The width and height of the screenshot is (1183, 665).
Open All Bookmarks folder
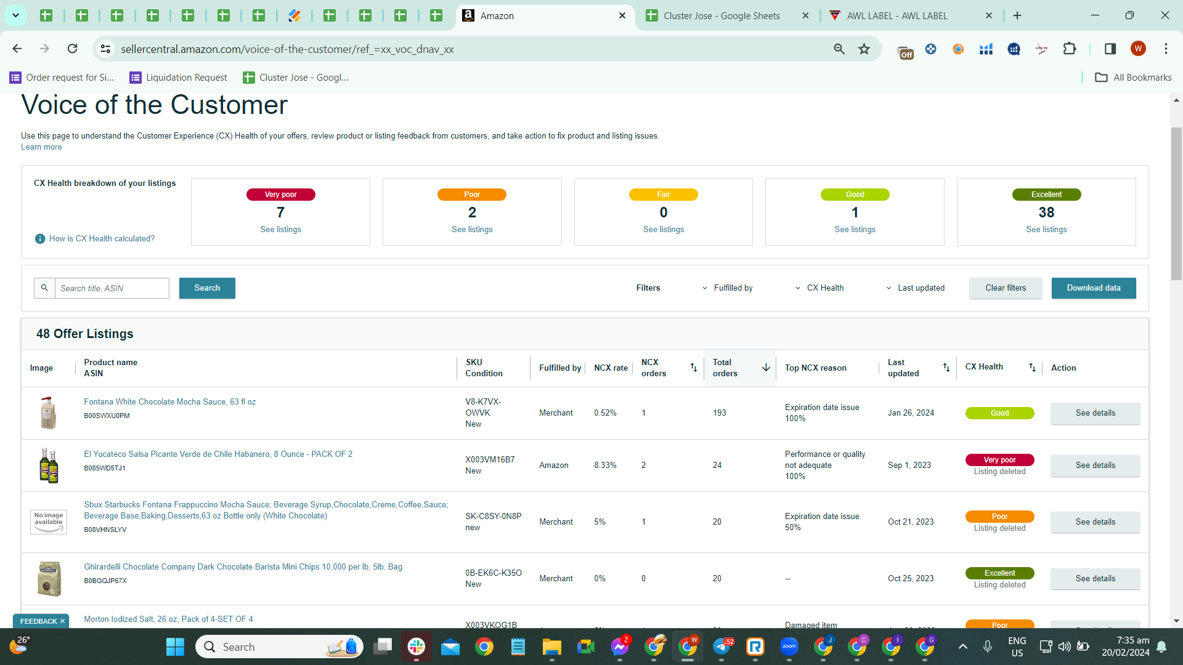click(x=1133, y=78)
